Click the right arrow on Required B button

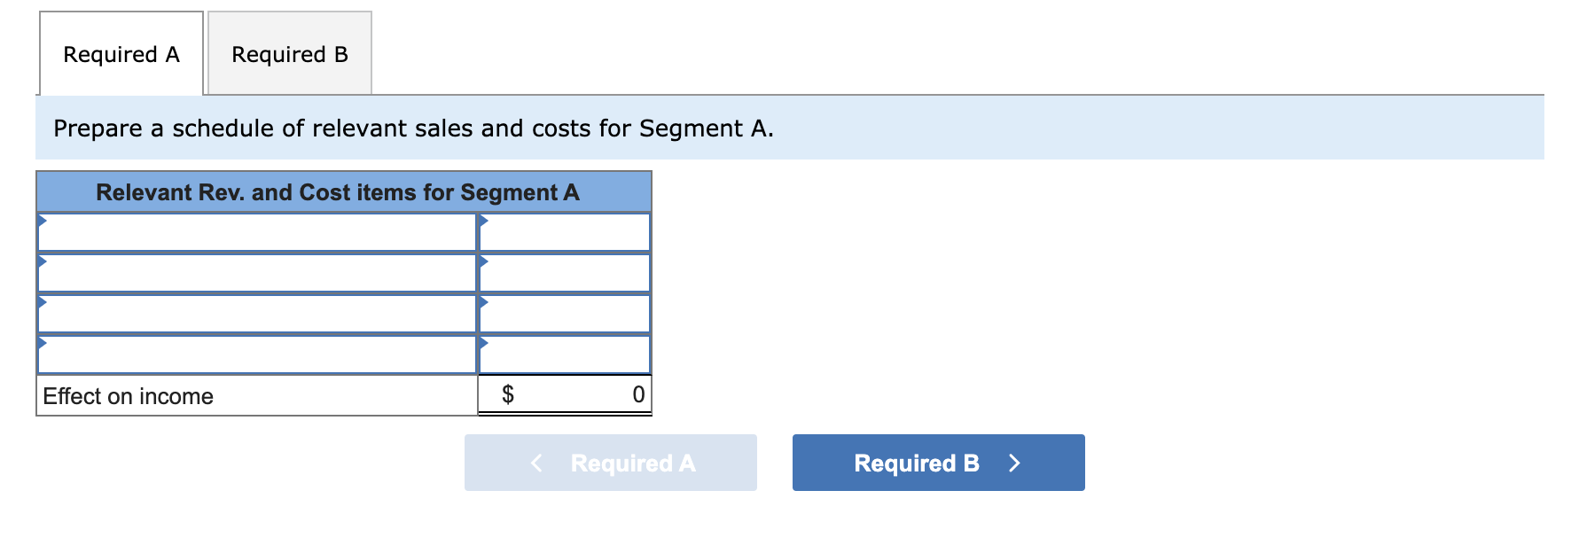(1015, 462)
